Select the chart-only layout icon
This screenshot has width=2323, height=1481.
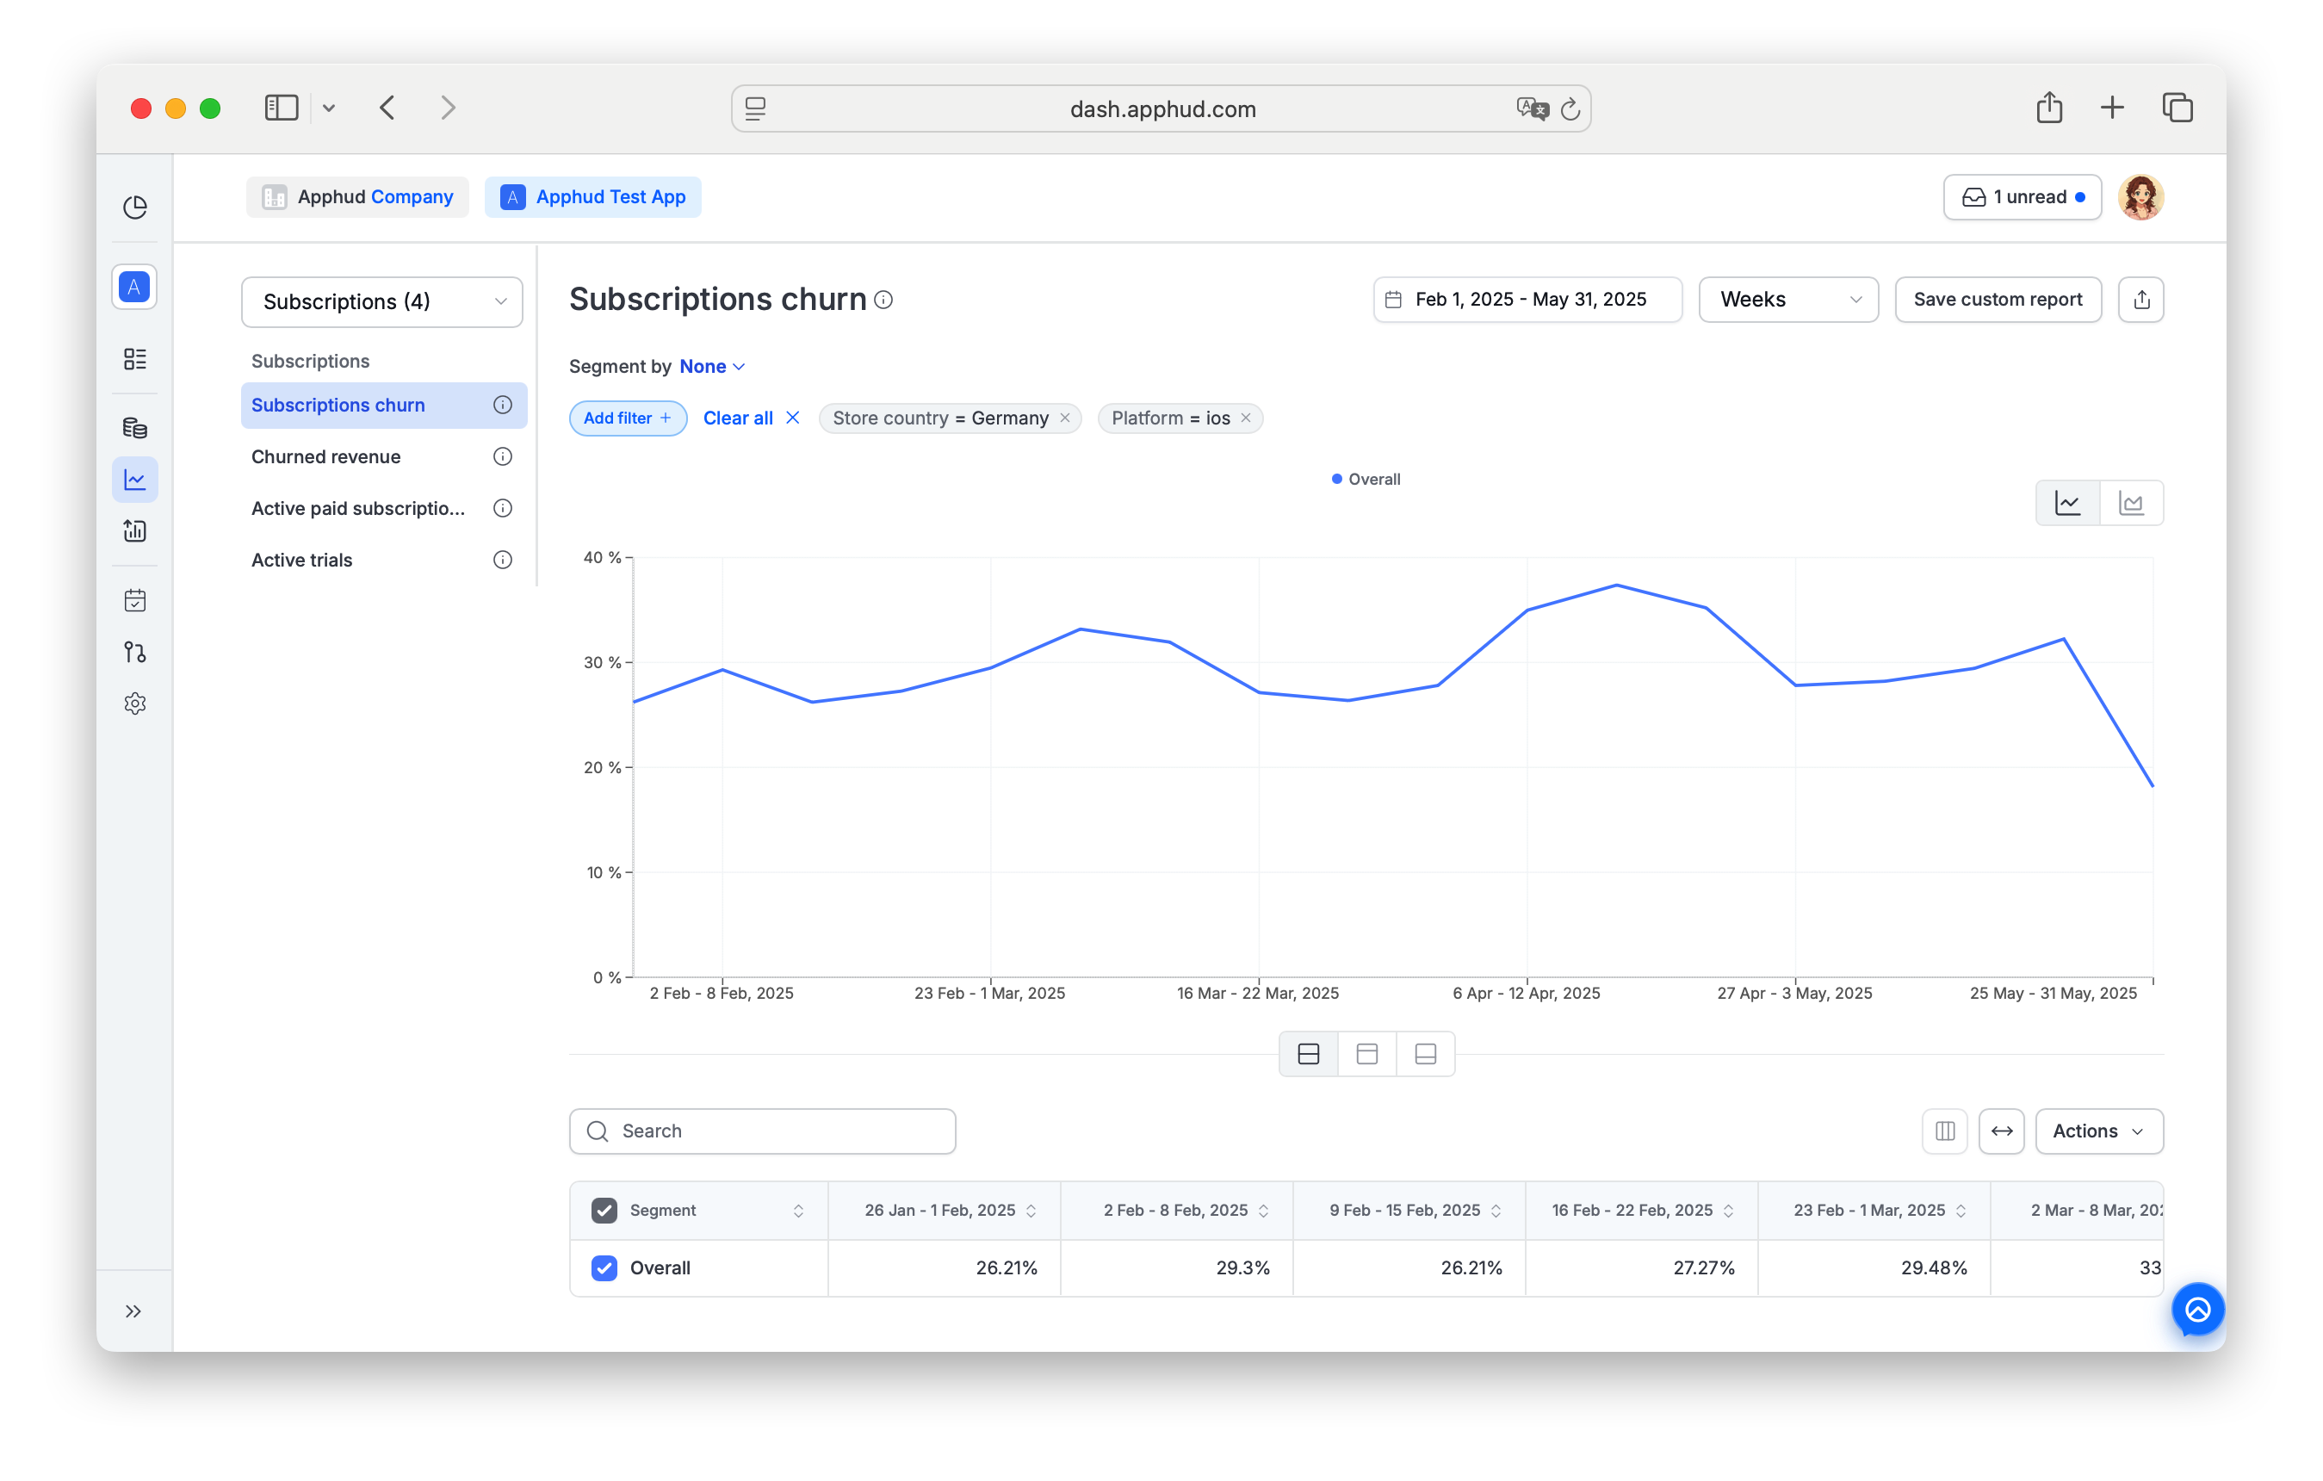[1367, 1054]
